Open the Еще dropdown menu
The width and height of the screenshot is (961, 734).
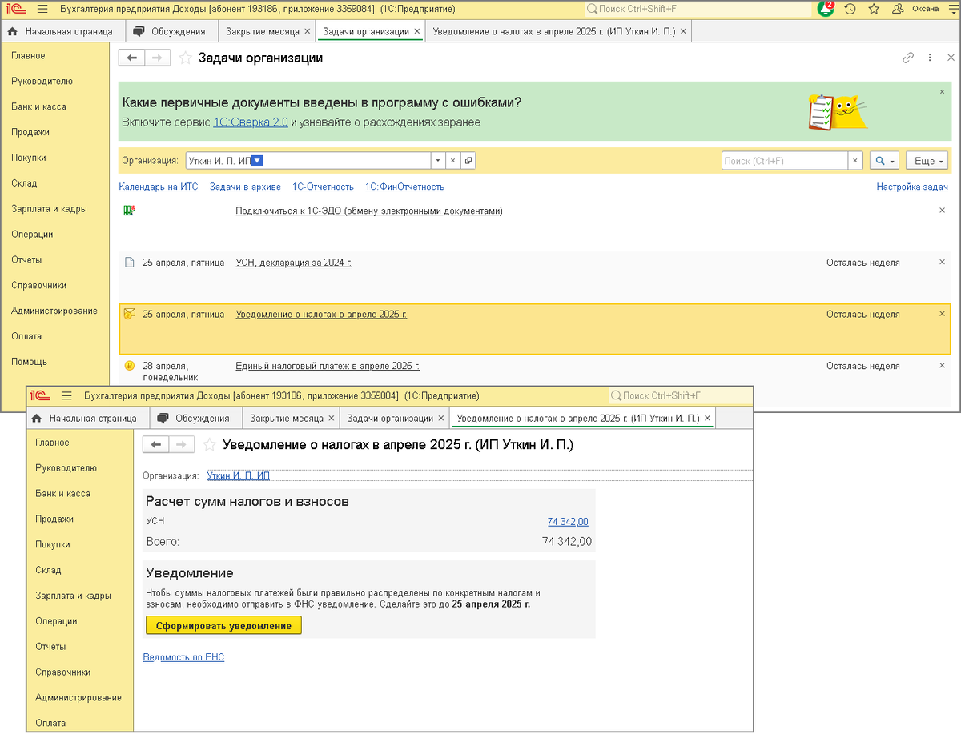click(x=927, y=161)
